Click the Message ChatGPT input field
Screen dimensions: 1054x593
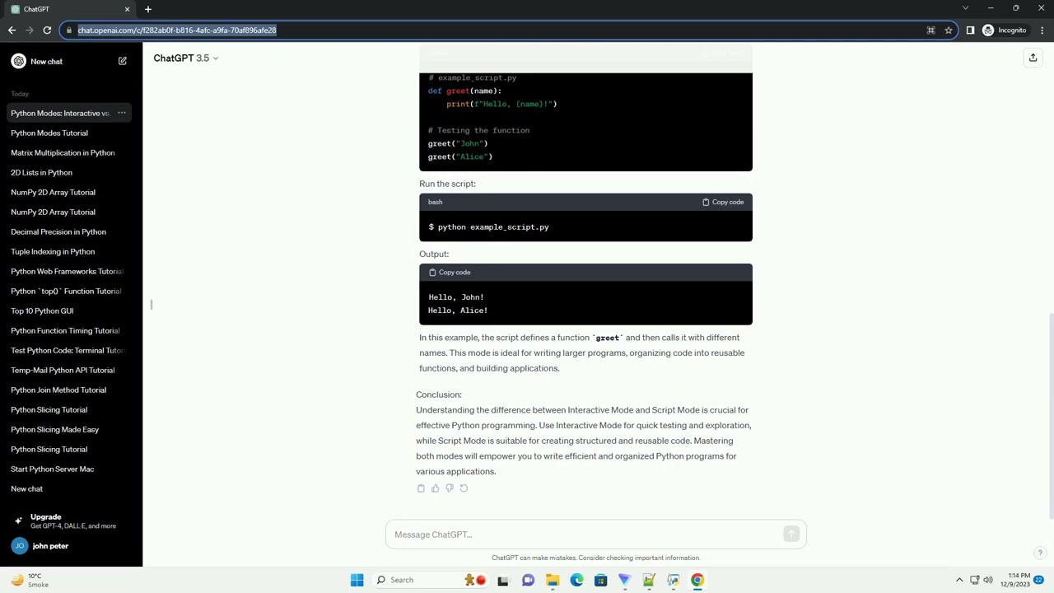(x=585, y=535)
